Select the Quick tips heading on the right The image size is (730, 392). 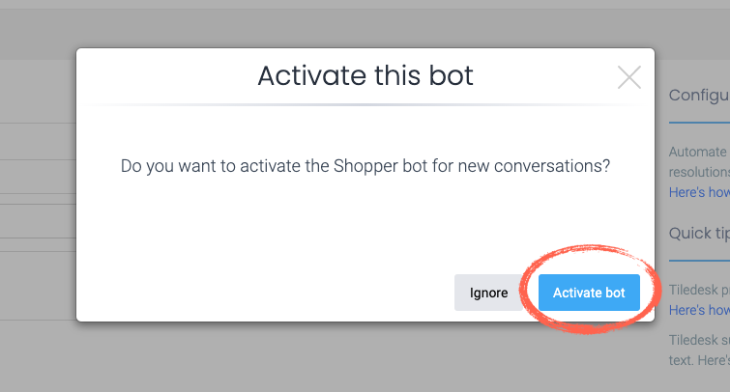coord(699,234)
